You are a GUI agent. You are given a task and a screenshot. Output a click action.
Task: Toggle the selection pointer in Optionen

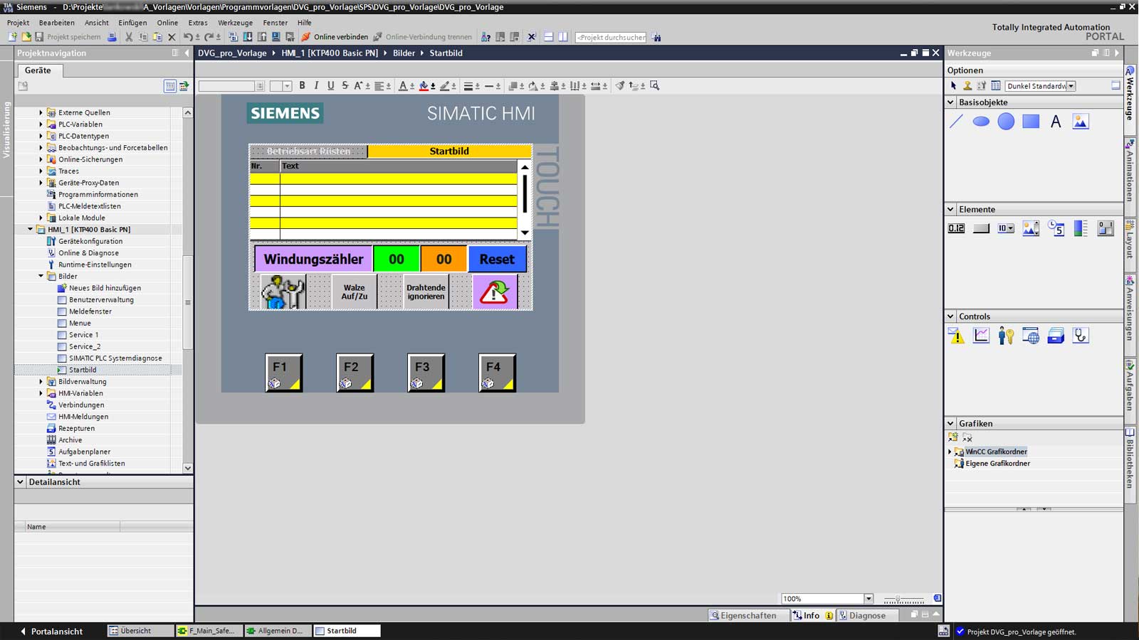[953, 85]
